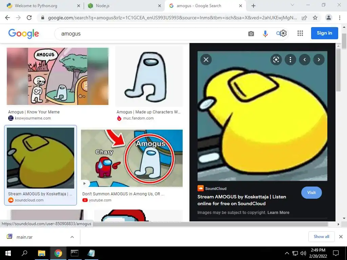Click the Stream AMOGUS by Koskettaja preview title
The height and width of the screenshot is (260, 347).
242,200
